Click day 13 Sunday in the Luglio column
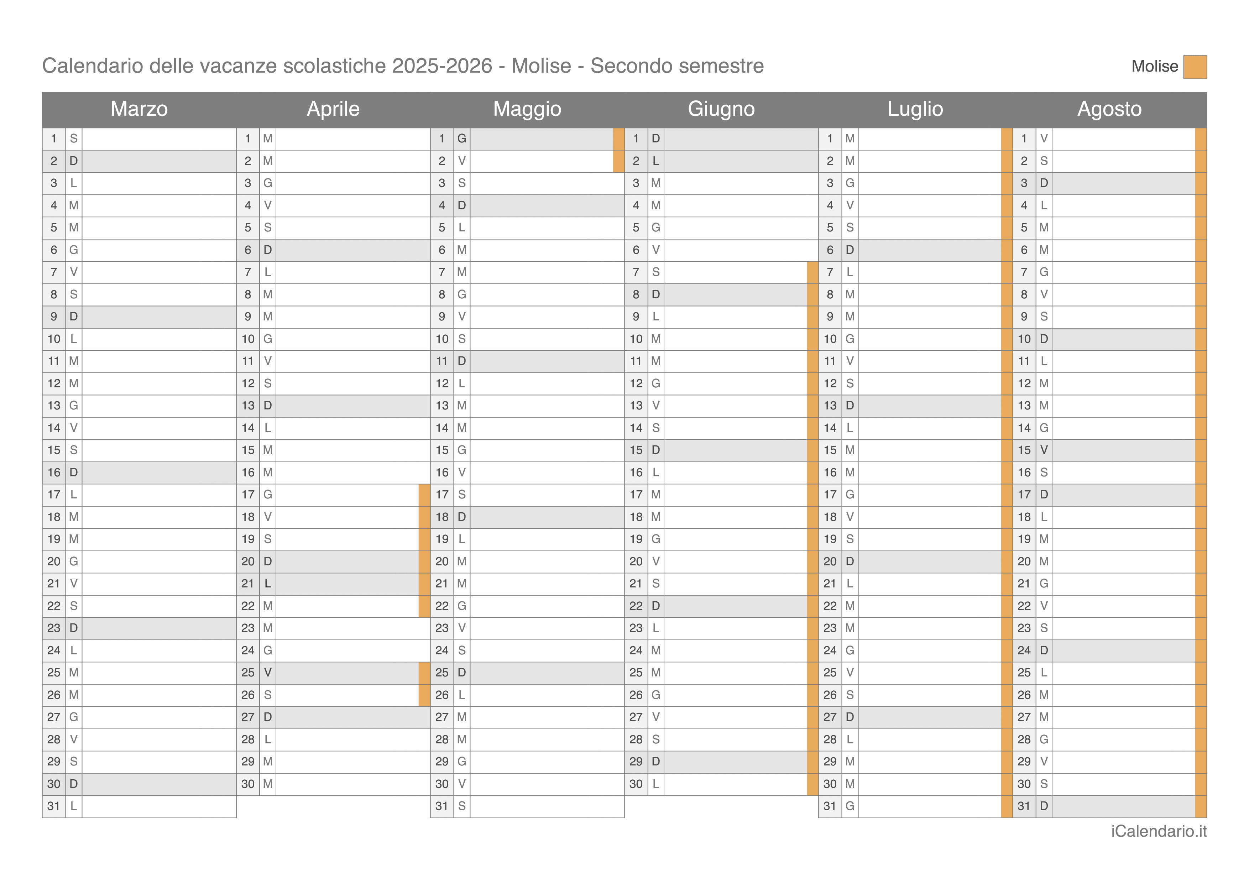 pyautogui.click(x=915, y=406)
